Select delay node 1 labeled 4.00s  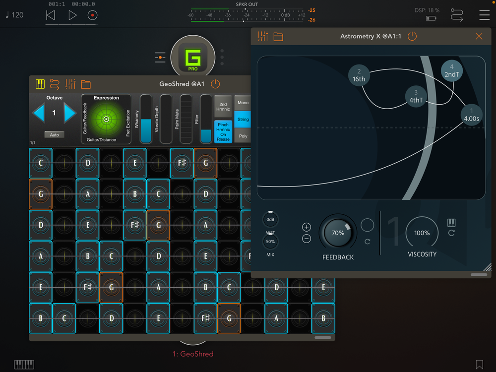pyautogui.click(x=471, y=115)
